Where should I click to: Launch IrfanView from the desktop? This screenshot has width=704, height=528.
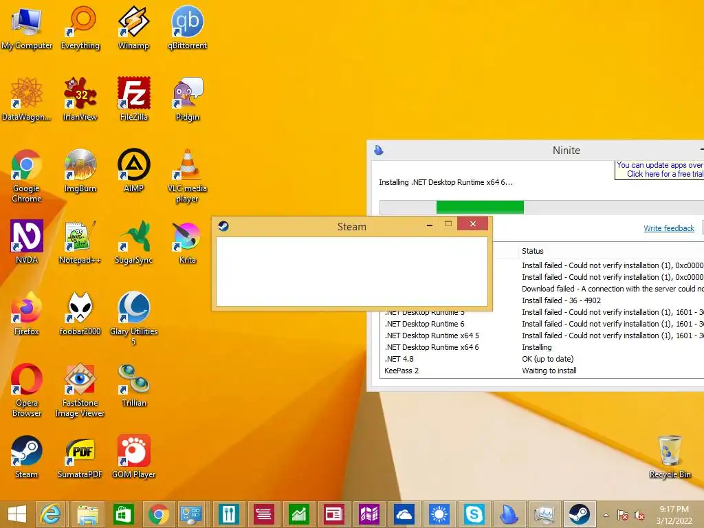(80, 99)
